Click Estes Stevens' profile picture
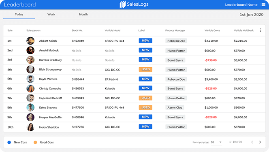The width and height of the screenshot is (269, 152). (x=30, y=107)
